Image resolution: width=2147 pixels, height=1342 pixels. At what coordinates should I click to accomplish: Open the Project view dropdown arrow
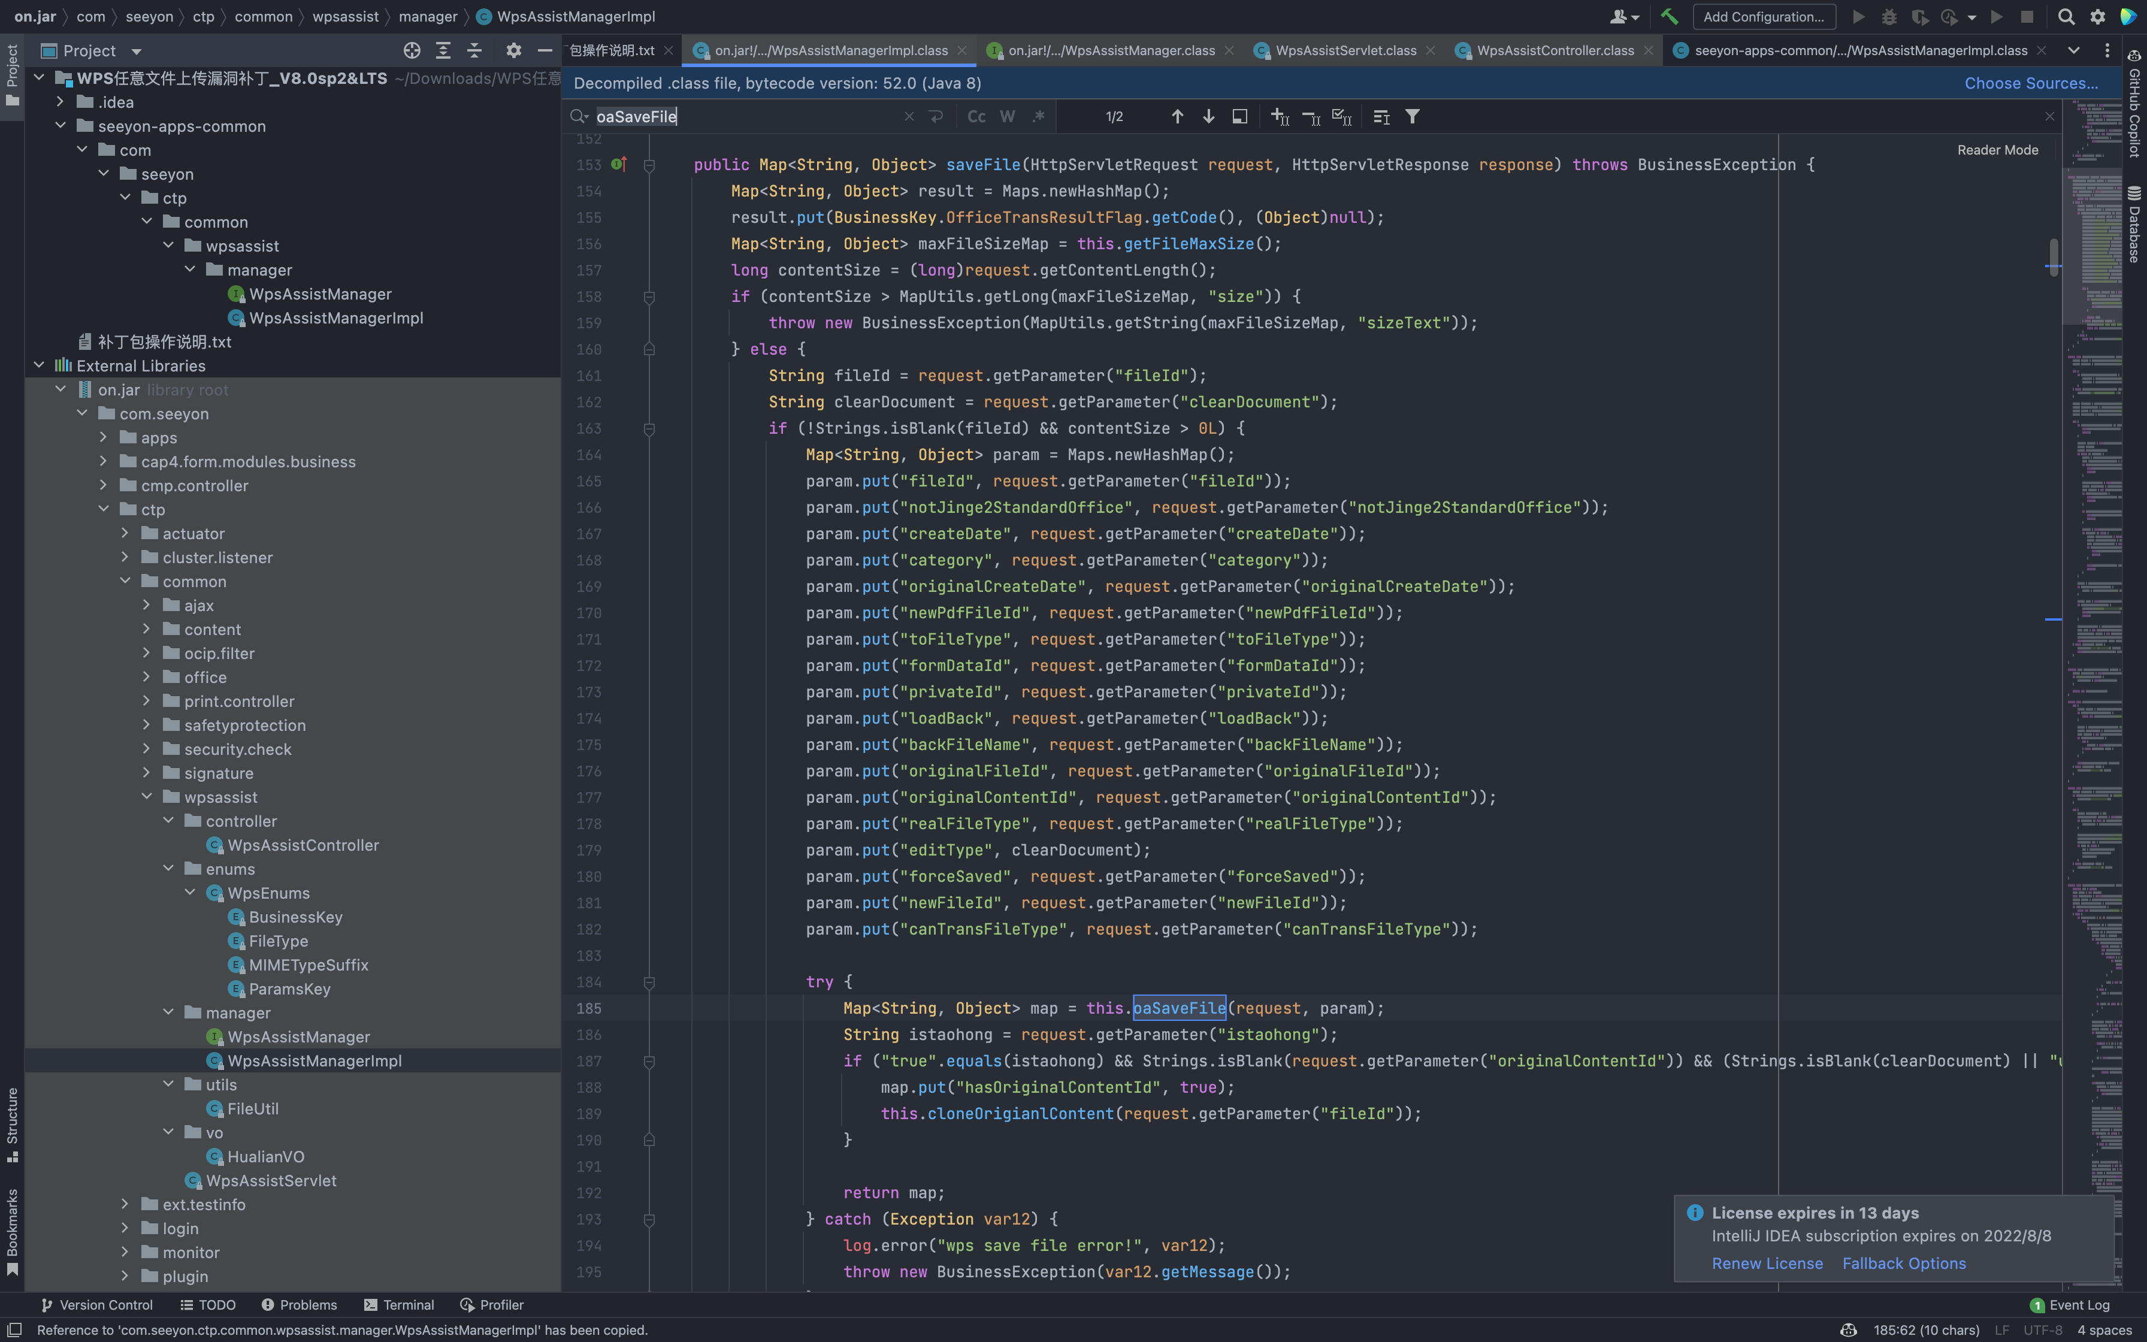[x=136, y=52]
